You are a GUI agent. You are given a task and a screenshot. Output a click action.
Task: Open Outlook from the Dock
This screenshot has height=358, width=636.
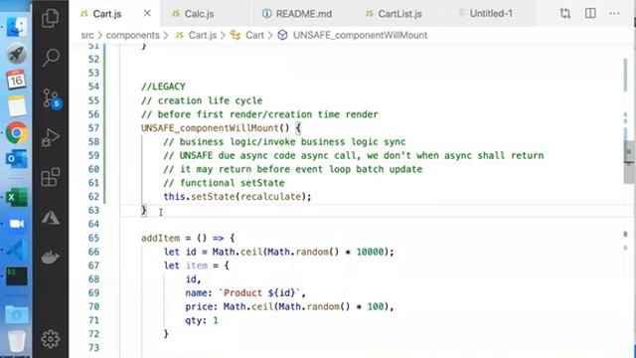coord(16,159)
